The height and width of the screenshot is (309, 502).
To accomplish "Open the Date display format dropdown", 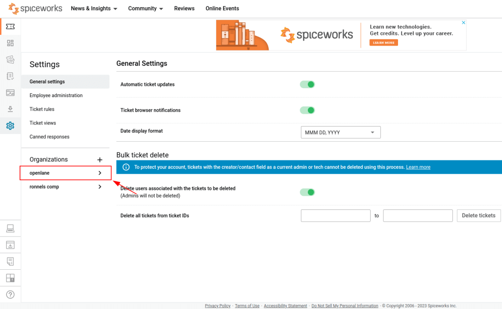I will click(x=340, y=132).
